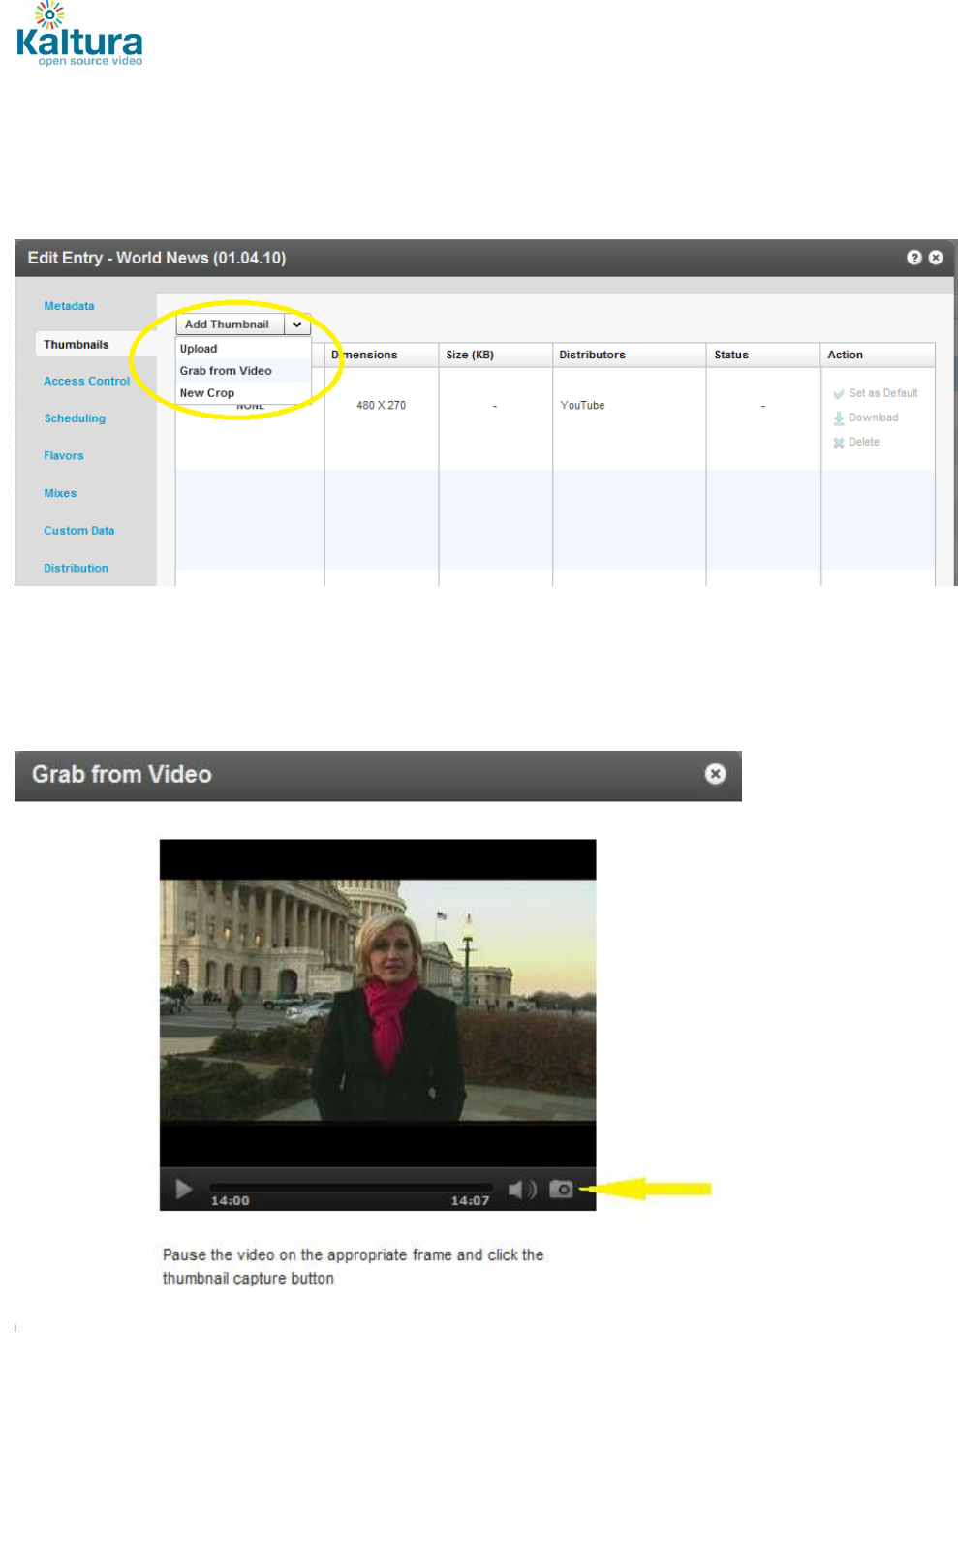Click the Download action link
The height and width of the screenshot is (1548, 958).
click(x=873, y=418)
